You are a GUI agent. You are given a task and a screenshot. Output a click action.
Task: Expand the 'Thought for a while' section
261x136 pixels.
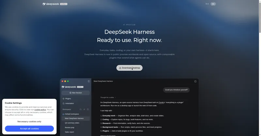tap(108, 97)
